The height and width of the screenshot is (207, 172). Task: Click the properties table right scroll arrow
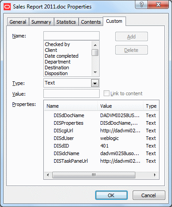point(155,175)
